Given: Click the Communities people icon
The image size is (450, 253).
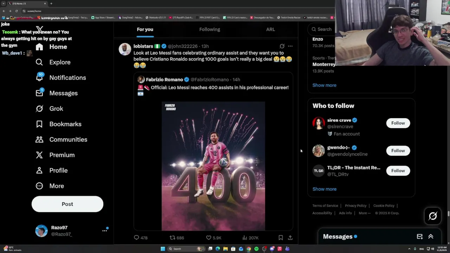Looking at the screenshot, I should [39, 140].
